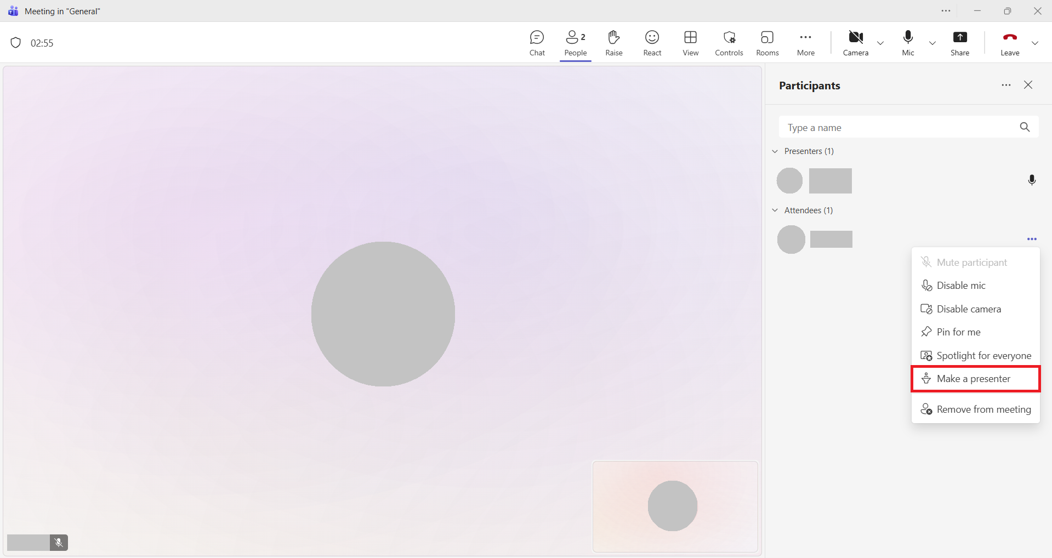The image size is (1052, 558).
Task: Open meeting Controls
Action: 729,43
